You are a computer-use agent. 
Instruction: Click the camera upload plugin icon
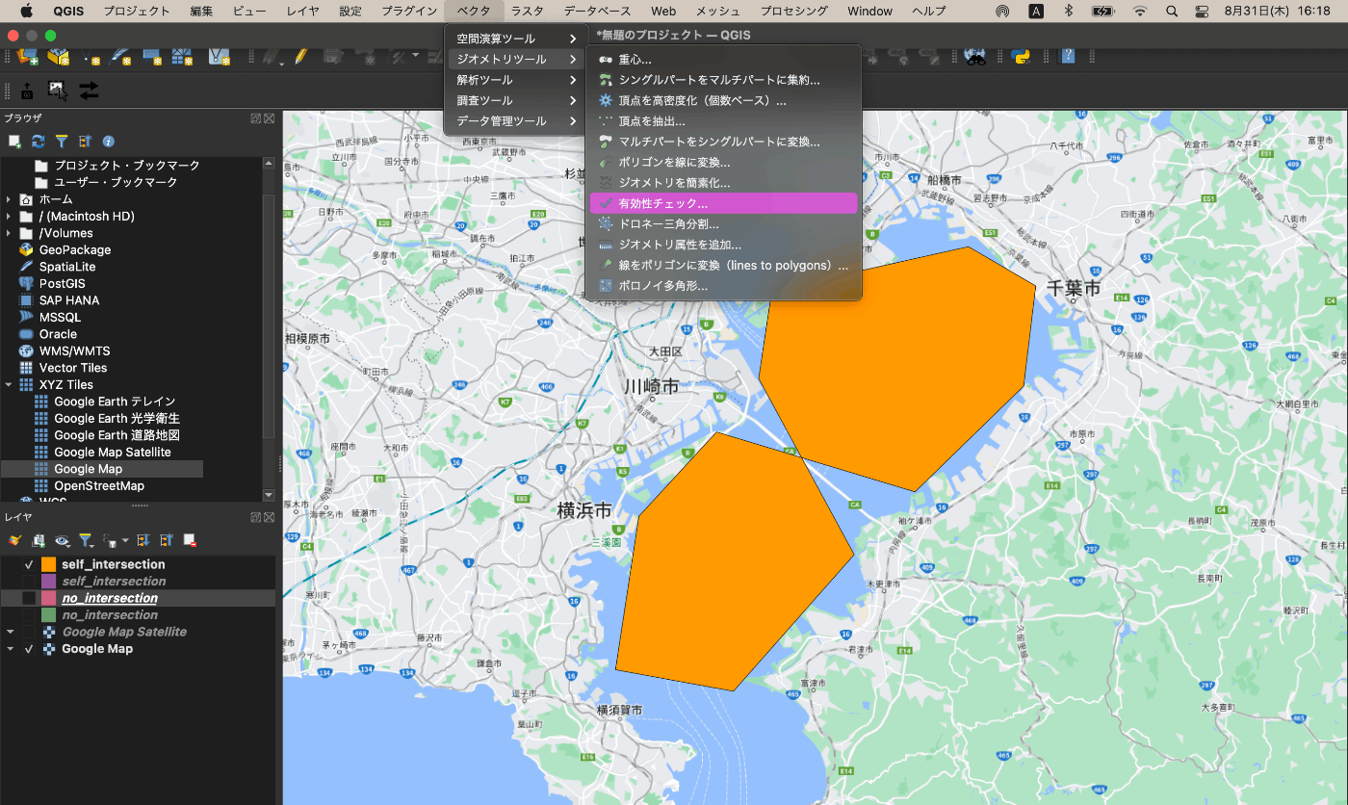pos(27,91)
